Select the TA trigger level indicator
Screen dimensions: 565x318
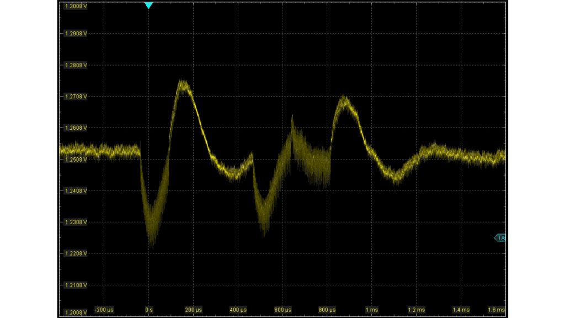point(500,237)
